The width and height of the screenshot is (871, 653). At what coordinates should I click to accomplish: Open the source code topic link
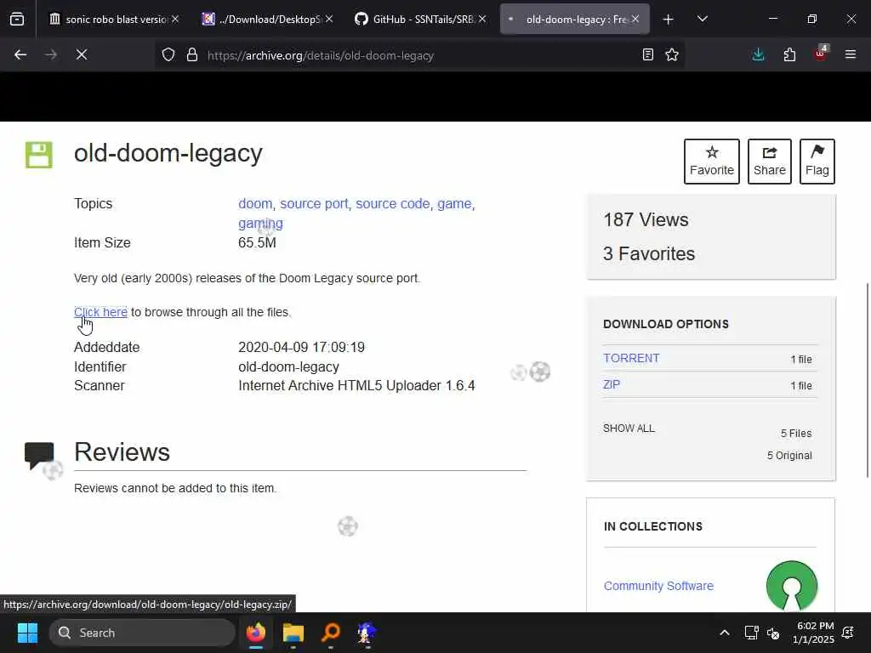click(x=392, y=204)
